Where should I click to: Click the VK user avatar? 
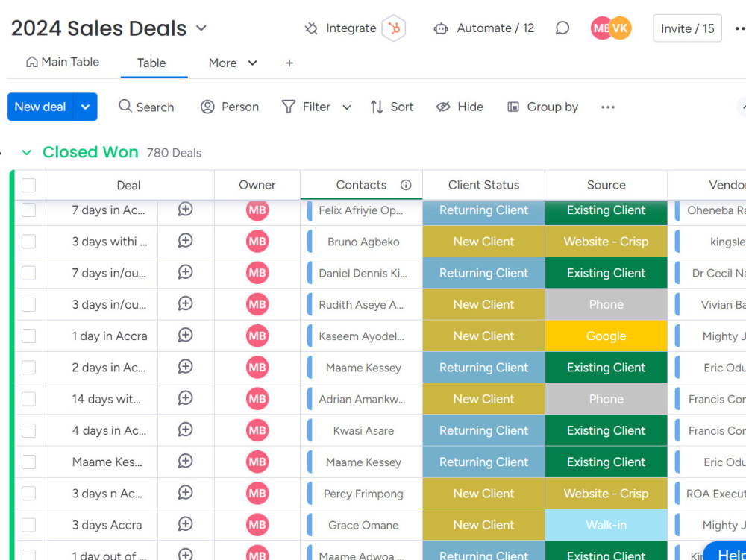pyautogui.click(x=620, y=28)
